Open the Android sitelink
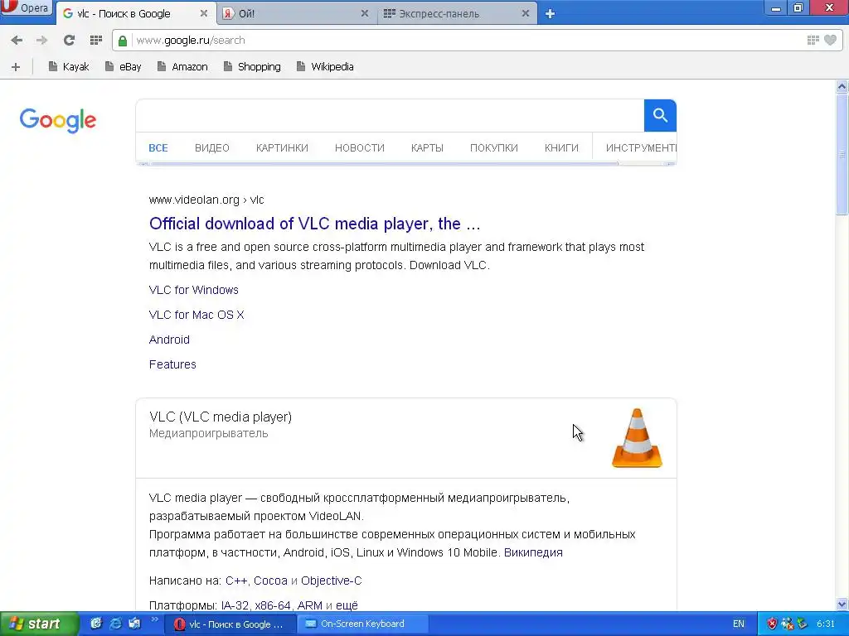 click(169, 340)
